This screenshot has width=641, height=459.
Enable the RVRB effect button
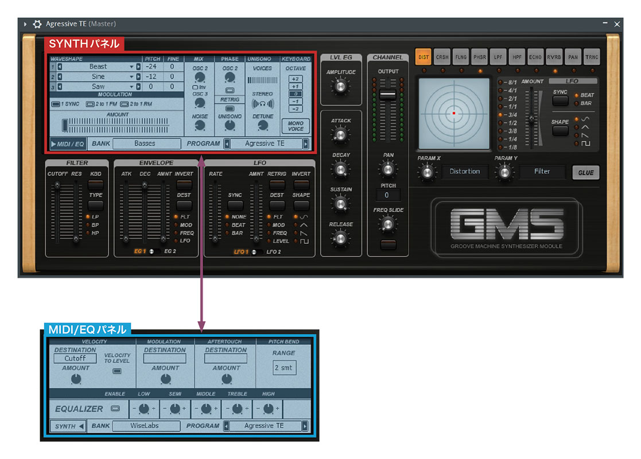point(554,57)
